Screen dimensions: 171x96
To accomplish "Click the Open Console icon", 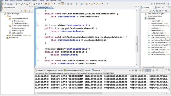I will click(162, 70).
